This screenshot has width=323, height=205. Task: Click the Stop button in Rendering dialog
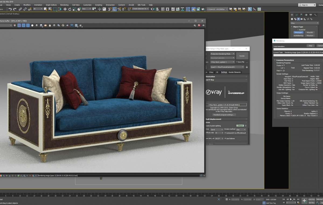pos(310,46)
